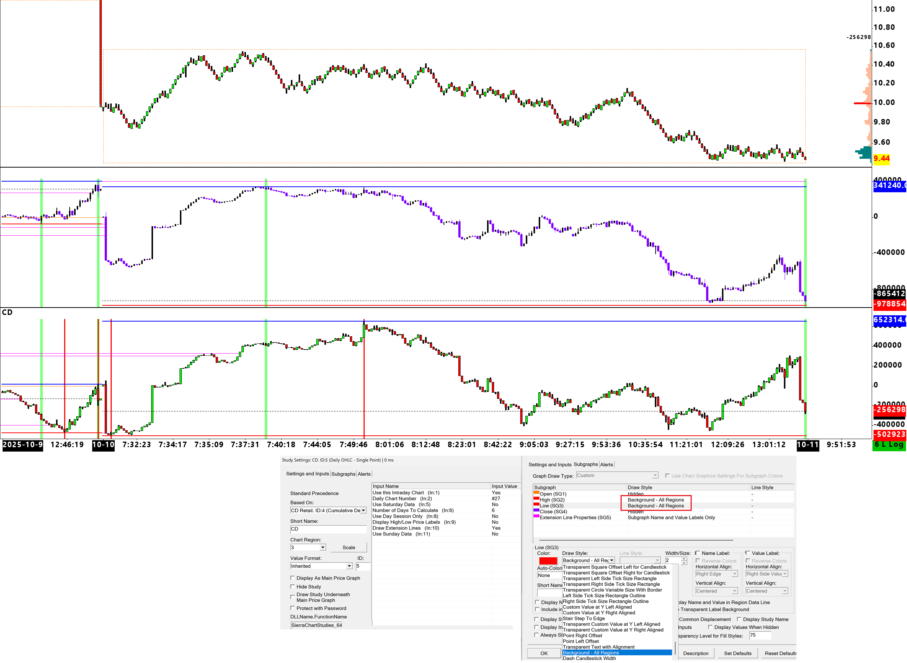The image size is (907, 663).
Task: Increase Width/Size with the up arrow
Action: tap(684, 559)
